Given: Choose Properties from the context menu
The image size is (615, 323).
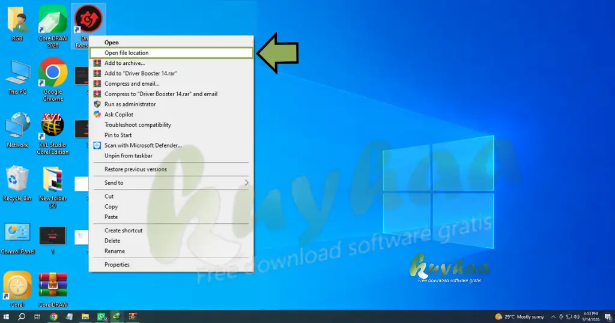Looking at the screenshot, I should (171, 265).
